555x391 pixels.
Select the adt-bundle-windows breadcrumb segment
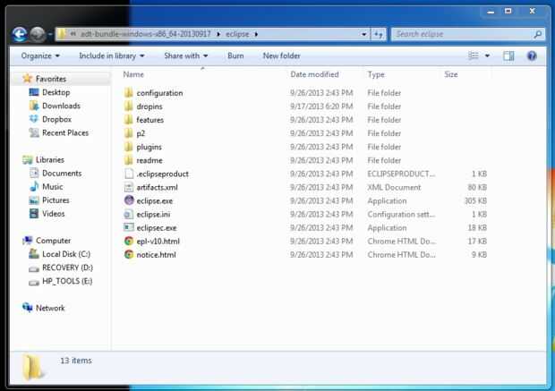click(146, 34)
